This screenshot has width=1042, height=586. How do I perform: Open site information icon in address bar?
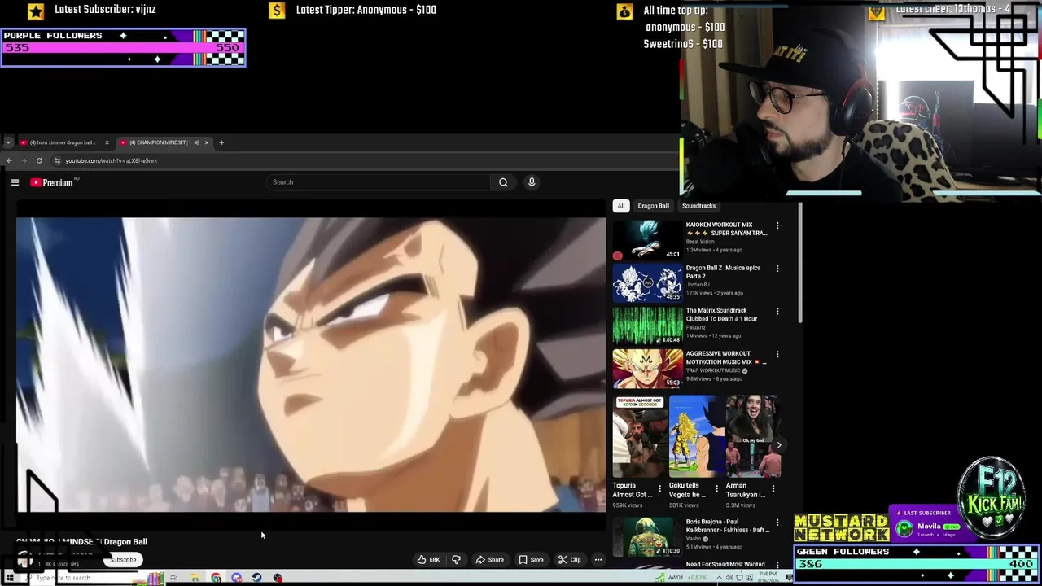coord(57,160)
